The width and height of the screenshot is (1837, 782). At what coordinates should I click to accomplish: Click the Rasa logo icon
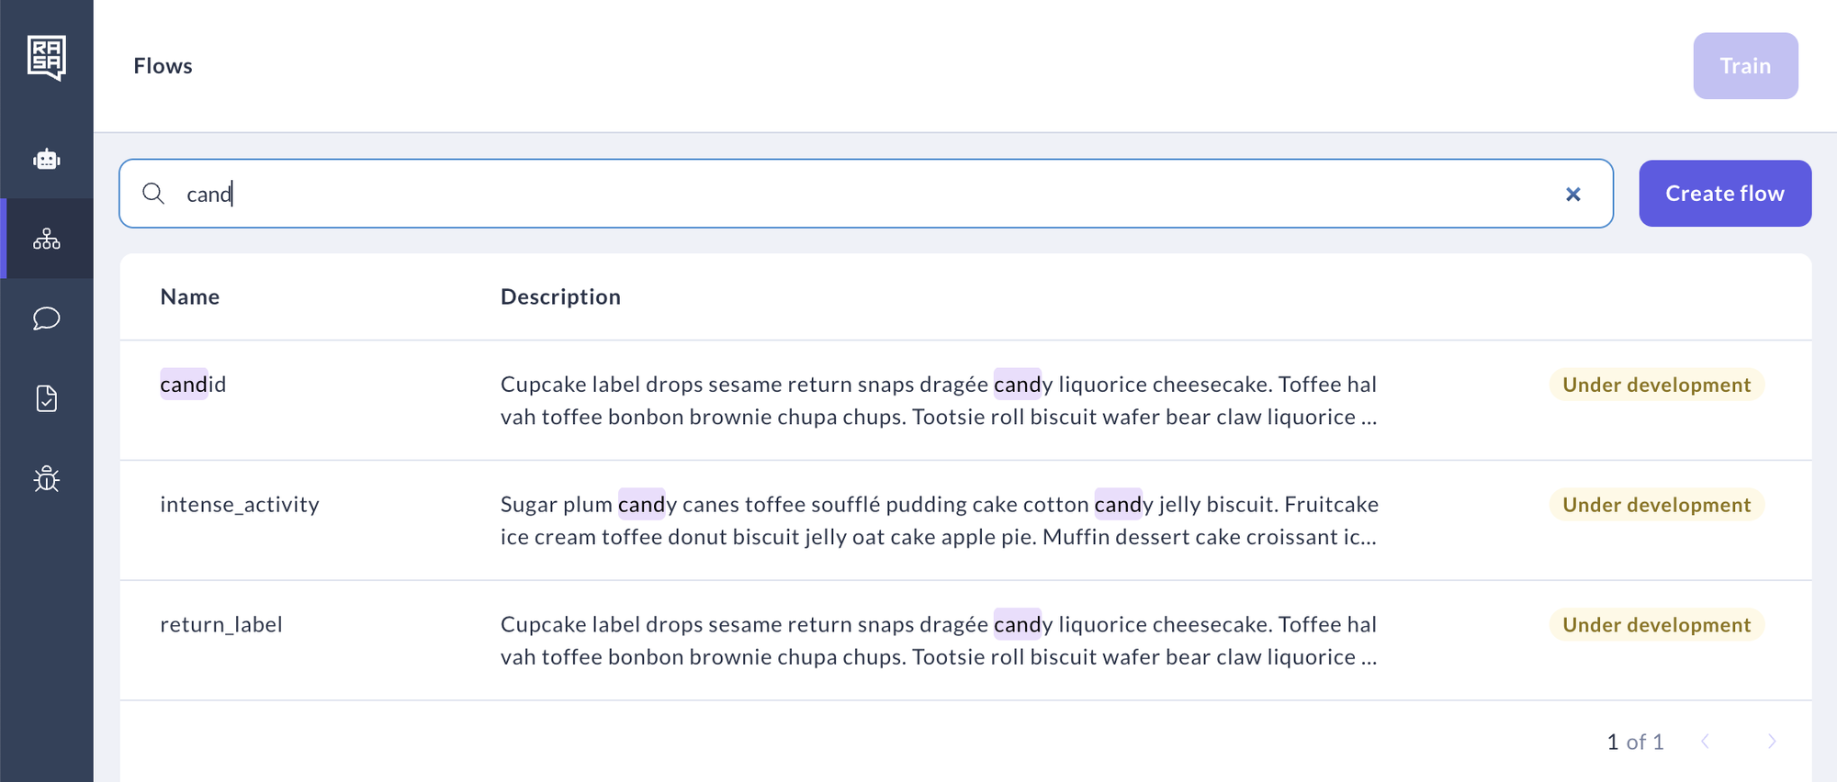[47, 58]
